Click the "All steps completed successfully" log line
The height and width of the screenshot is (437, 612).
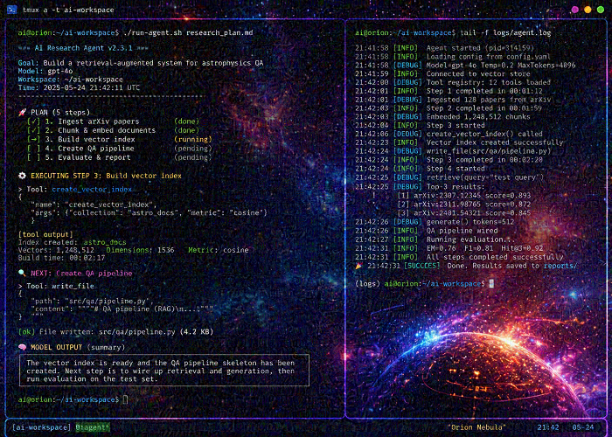[459, 257]
